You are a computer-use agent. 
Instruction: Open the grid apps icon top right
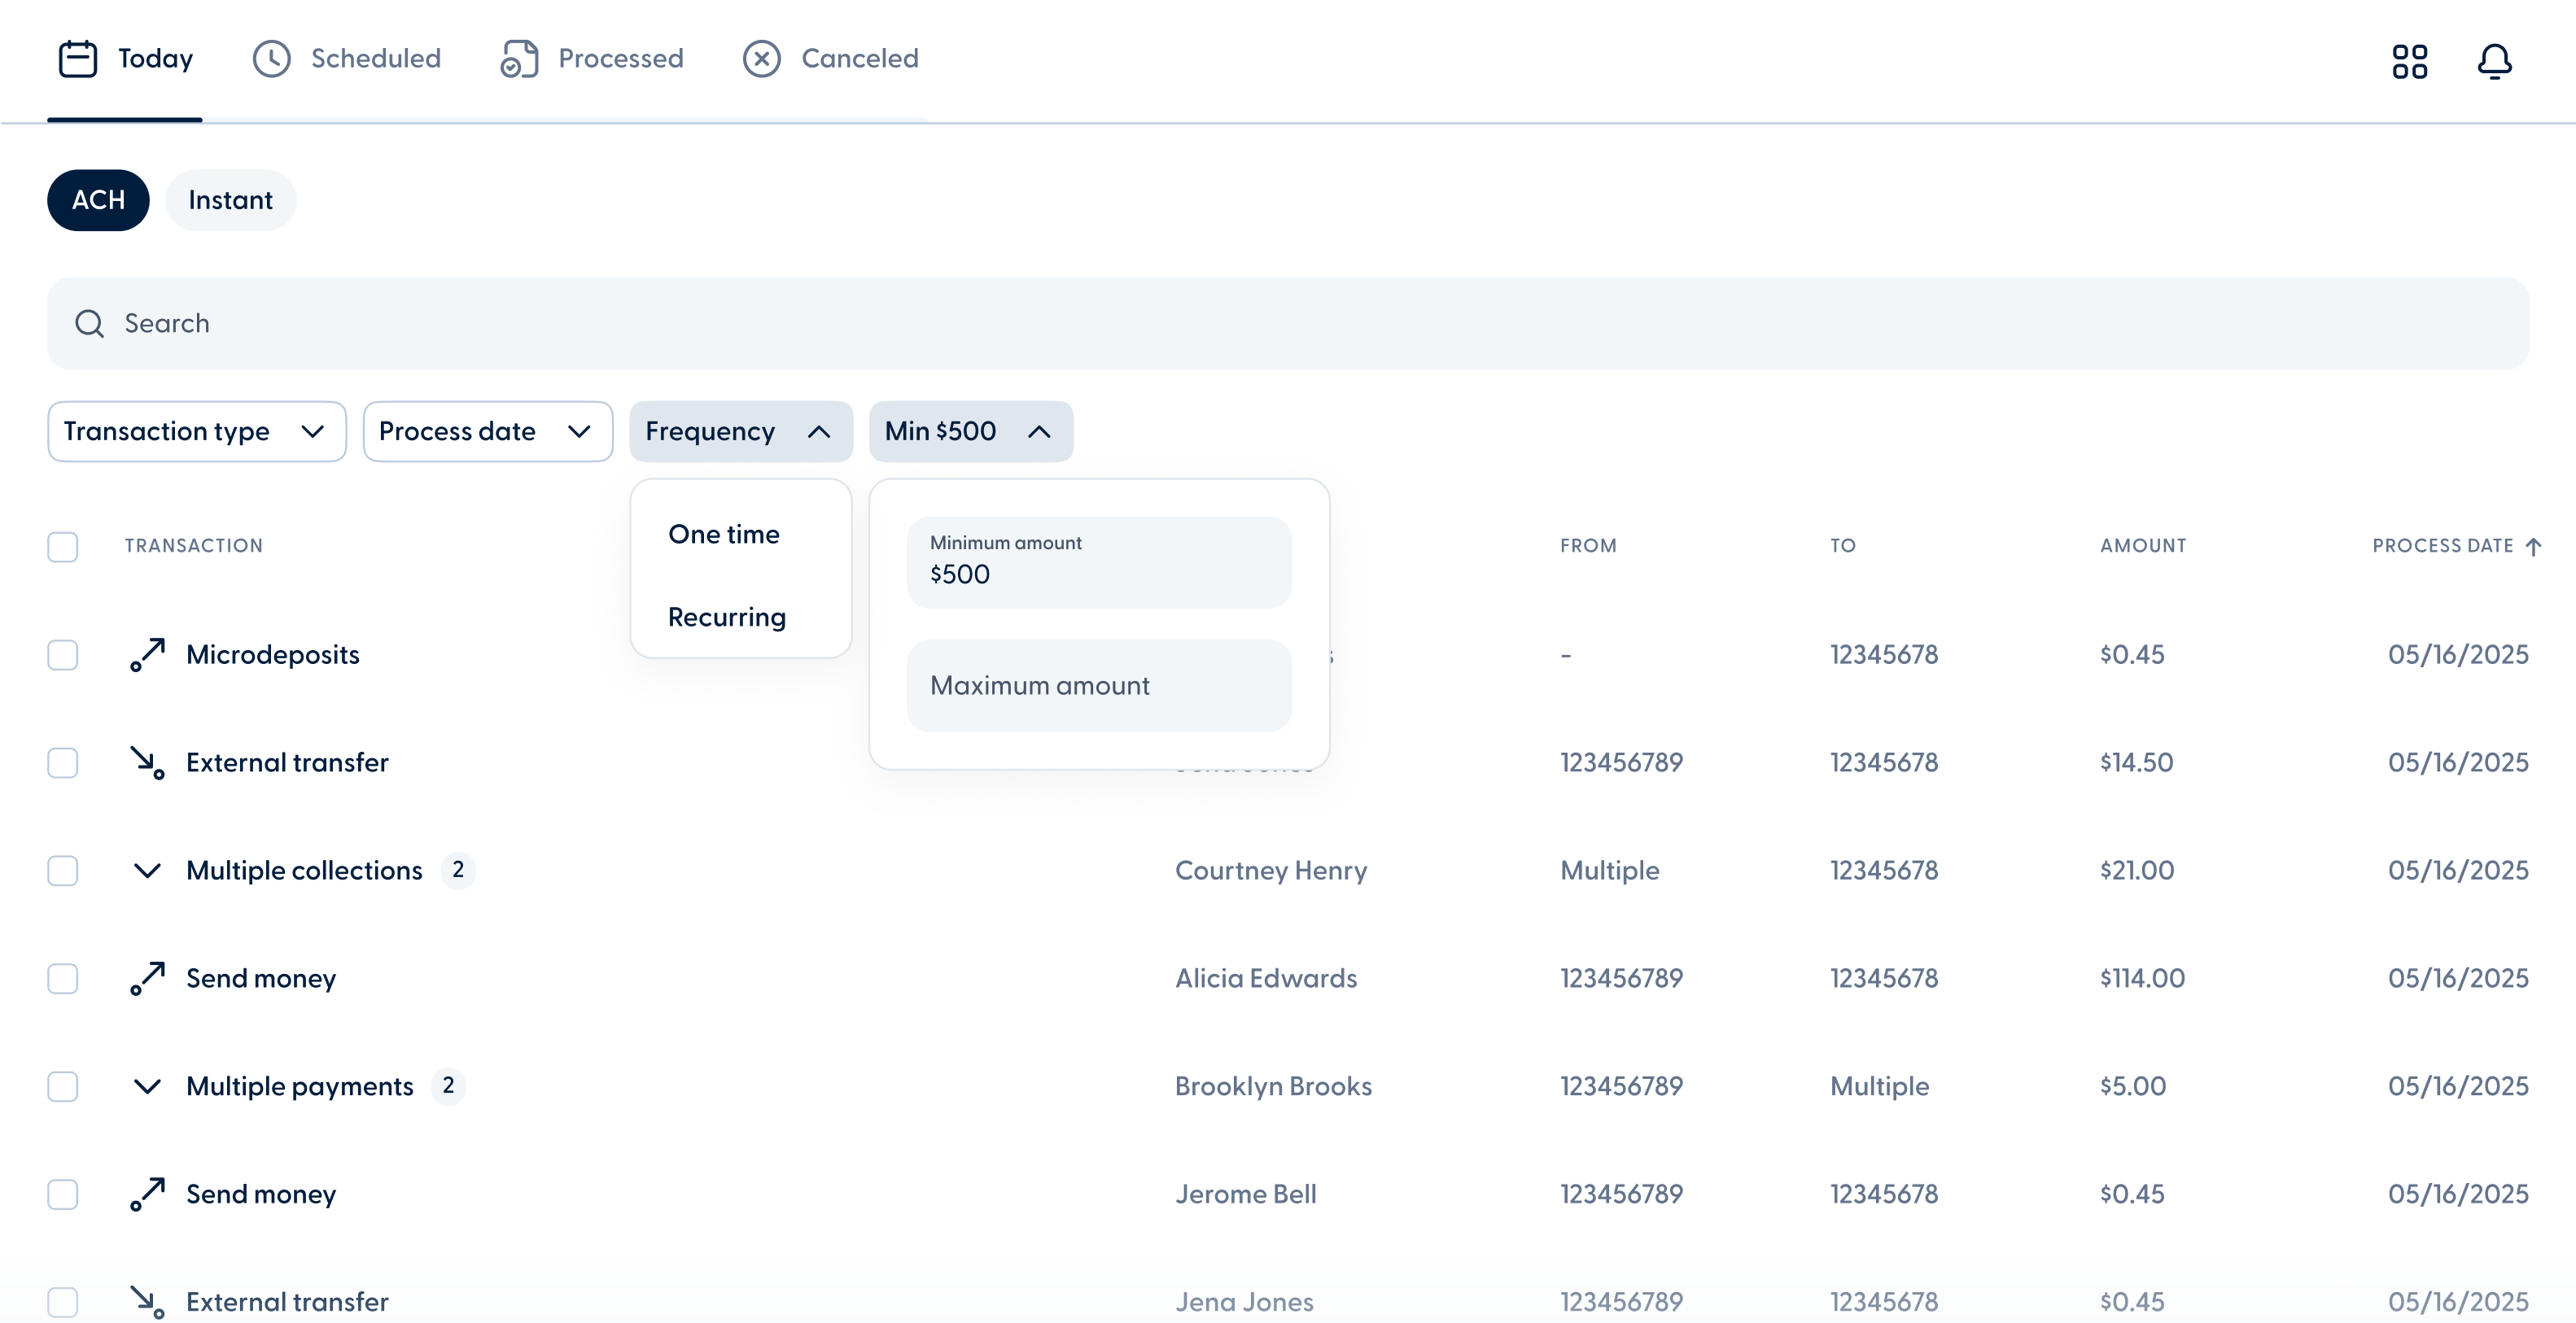[2410, 61]
